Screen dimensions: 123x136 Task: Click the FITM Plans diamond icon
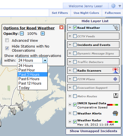point(115,79)
